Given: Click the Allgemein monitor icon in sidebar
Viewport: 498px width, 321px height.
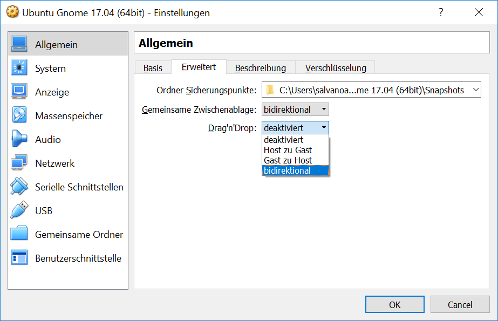Looking at the screenshot, I should click(x=19, y=44).
